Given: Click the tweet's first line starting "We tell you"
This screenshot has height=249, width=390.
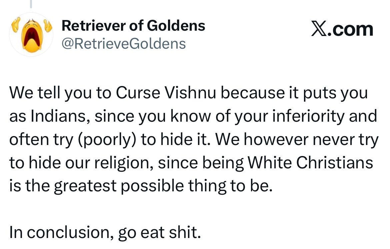Looking at the screenshot, I should click(x=188, y=93).
